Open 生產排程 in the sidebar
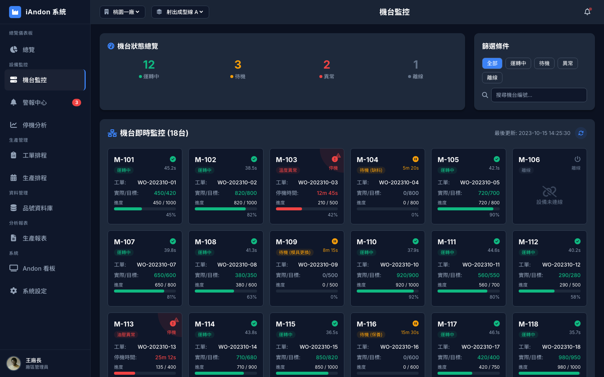The height and width of the screenshot is (377, 604). (x=45, y=178)
